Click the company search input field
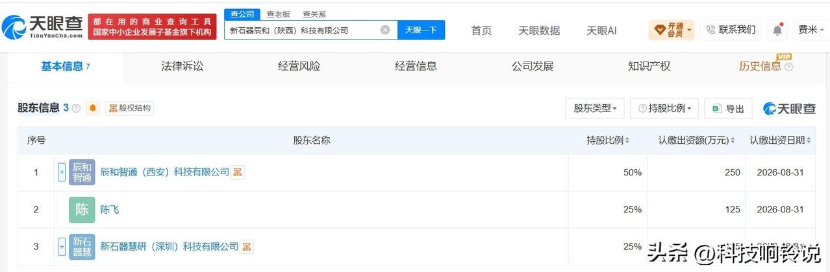Viewport: 830px width, 272px height. pos(303,30)
